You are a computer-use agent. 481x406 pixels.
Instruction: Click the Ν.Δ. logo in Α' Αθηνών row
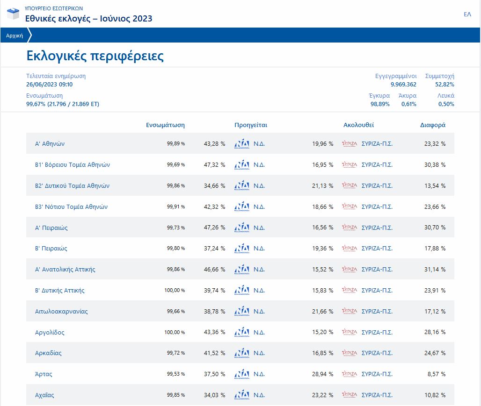241,143
